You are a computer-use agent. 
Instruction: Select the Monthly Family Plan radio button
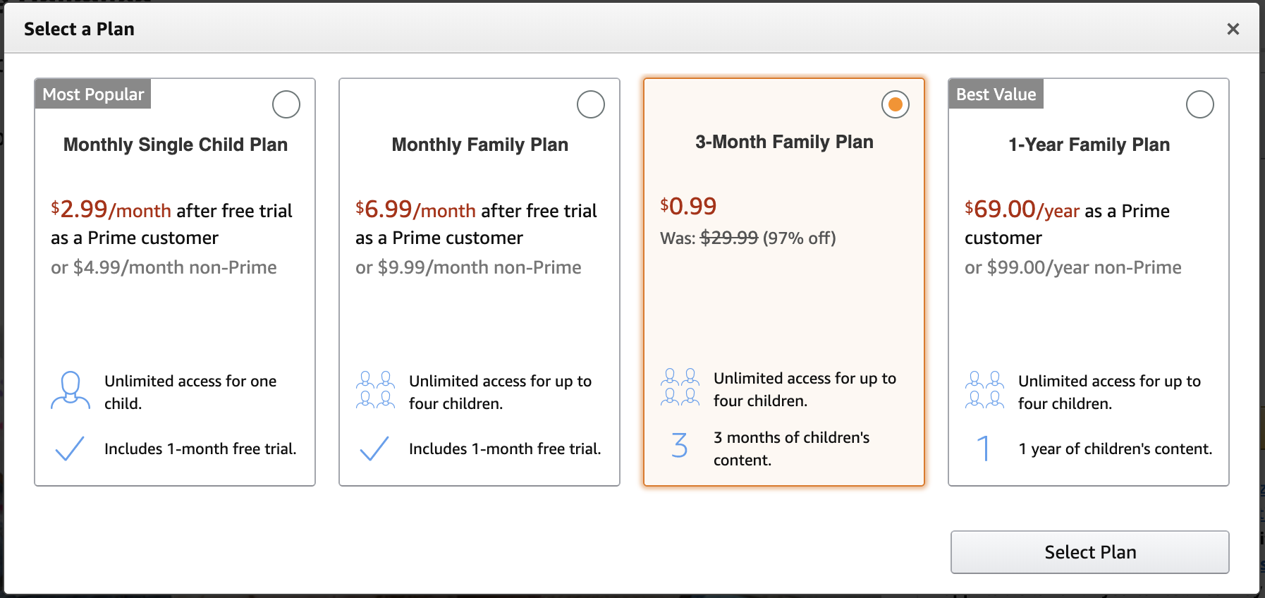click(x=590, y=104)
